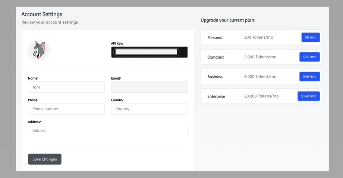The image size is (343, 178).
Task: Click the Business plan name
Action: (x=215, y=77)
